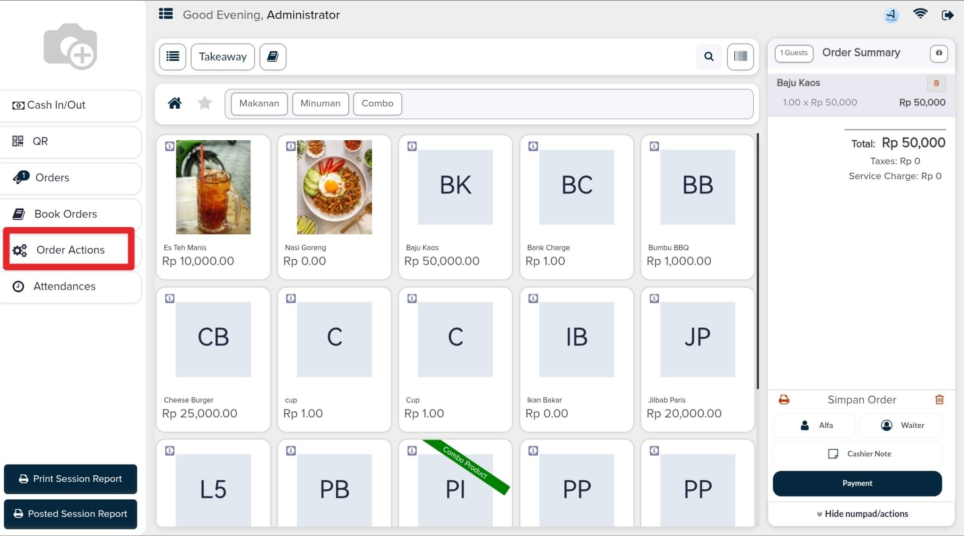Delete Baju Kaos line from order
The height and width of the screenshot is (536, 964).
click(936, 83)
